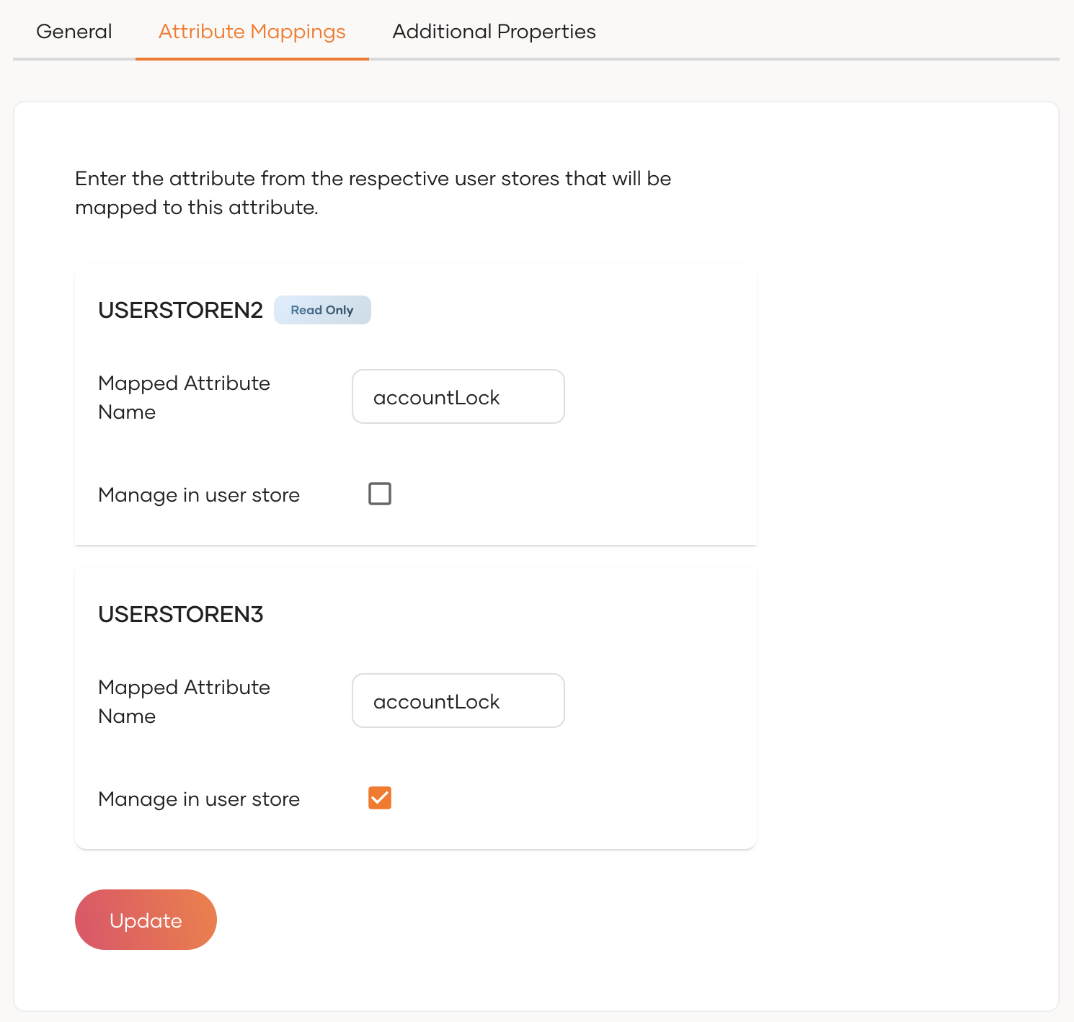The width and height of the screenshot is (1074, 1022).
Task: Click USERSTOREN3 Manage in user store label
Action: [x=199, y=799]
